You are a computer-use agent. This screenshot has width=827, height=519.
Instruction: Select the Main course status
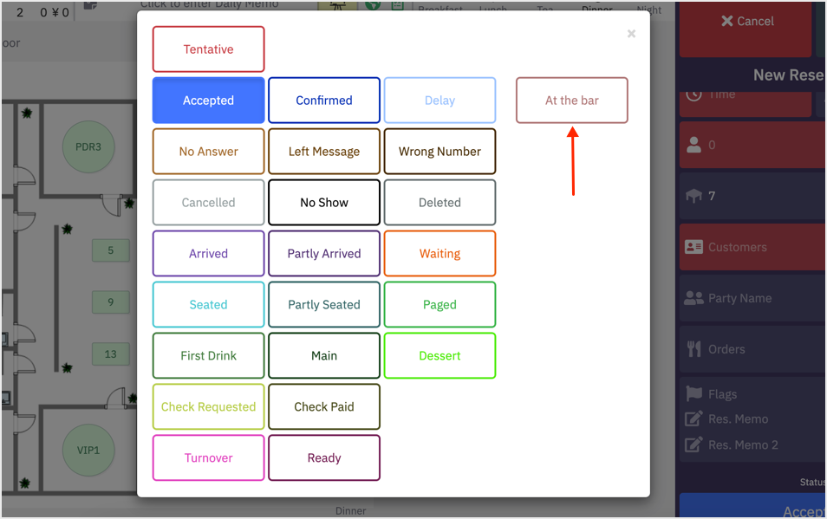pyautogui.click(x=324, y=355)
